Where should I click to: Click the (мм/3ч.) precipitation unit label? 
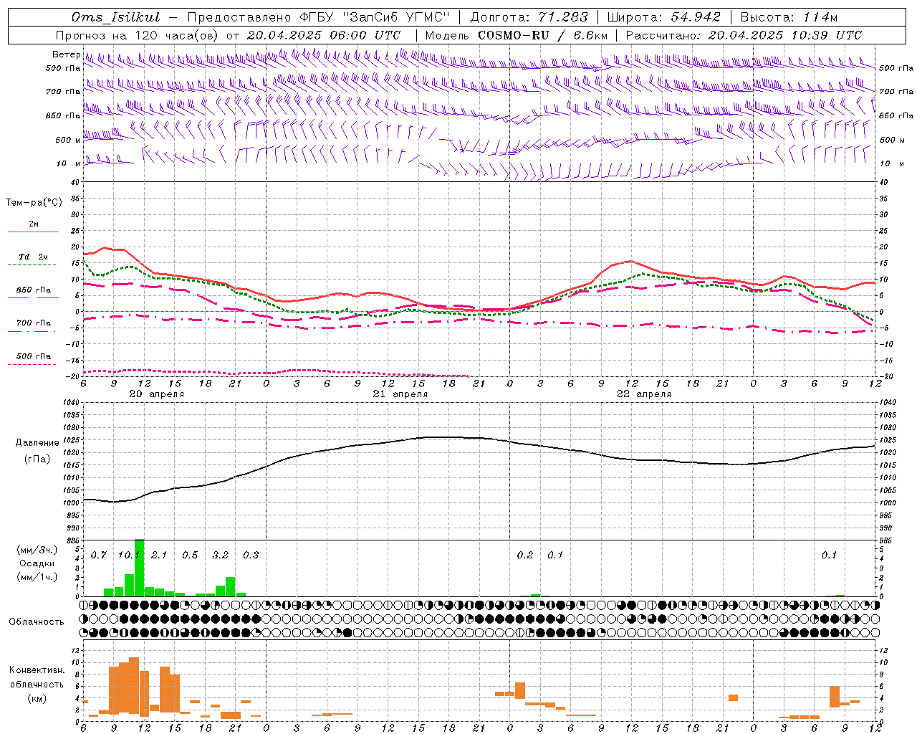click(x=37, y=550)
